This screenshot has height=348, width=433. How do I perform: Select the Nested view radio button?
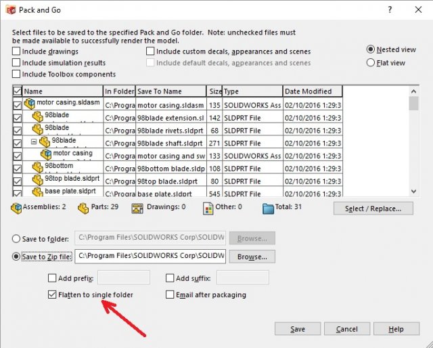pos(371,49)
